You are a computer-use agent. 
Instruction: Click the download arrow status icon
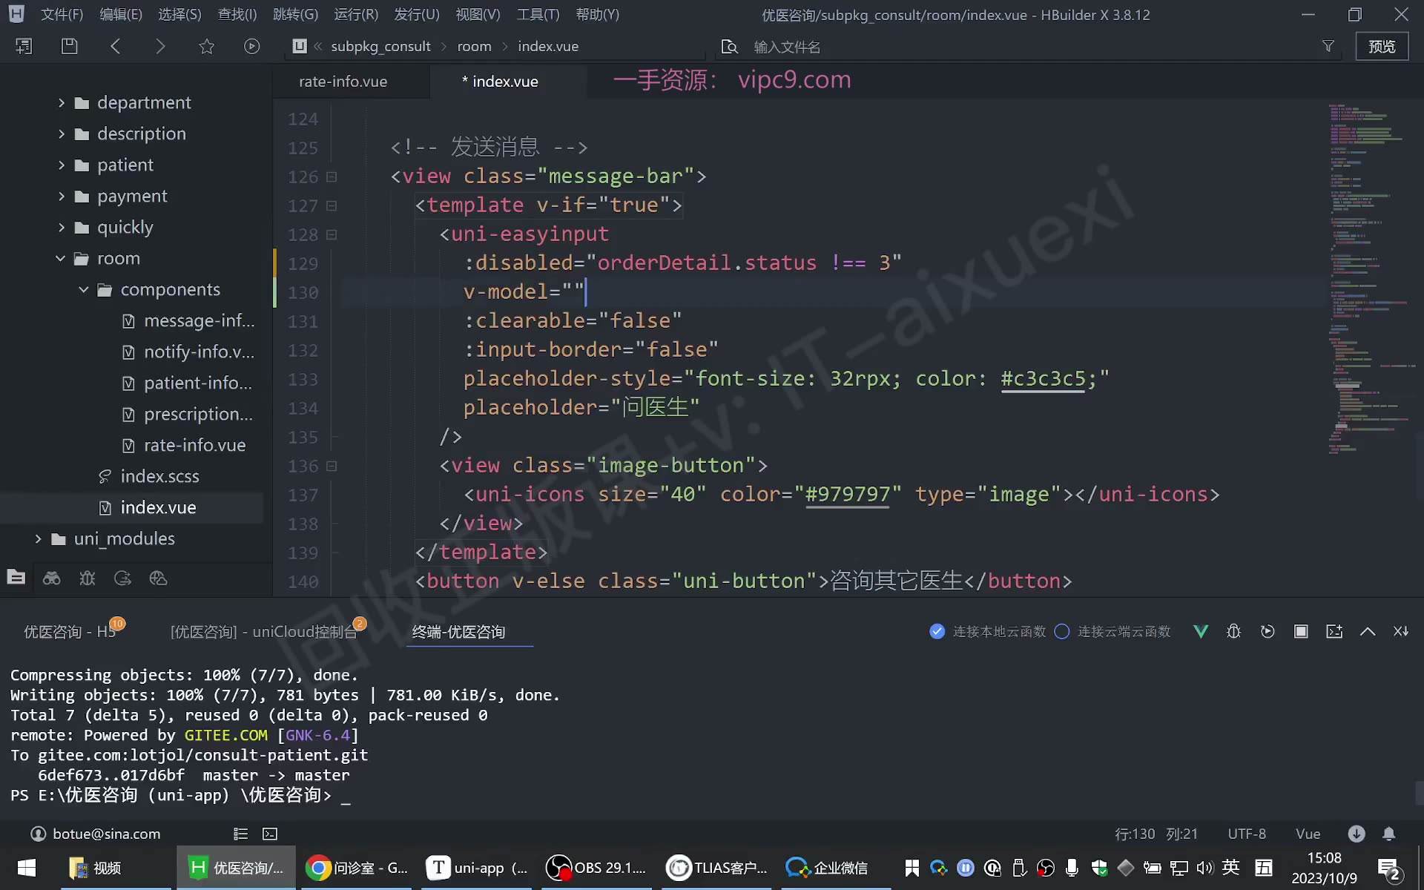coord(1357,834)
